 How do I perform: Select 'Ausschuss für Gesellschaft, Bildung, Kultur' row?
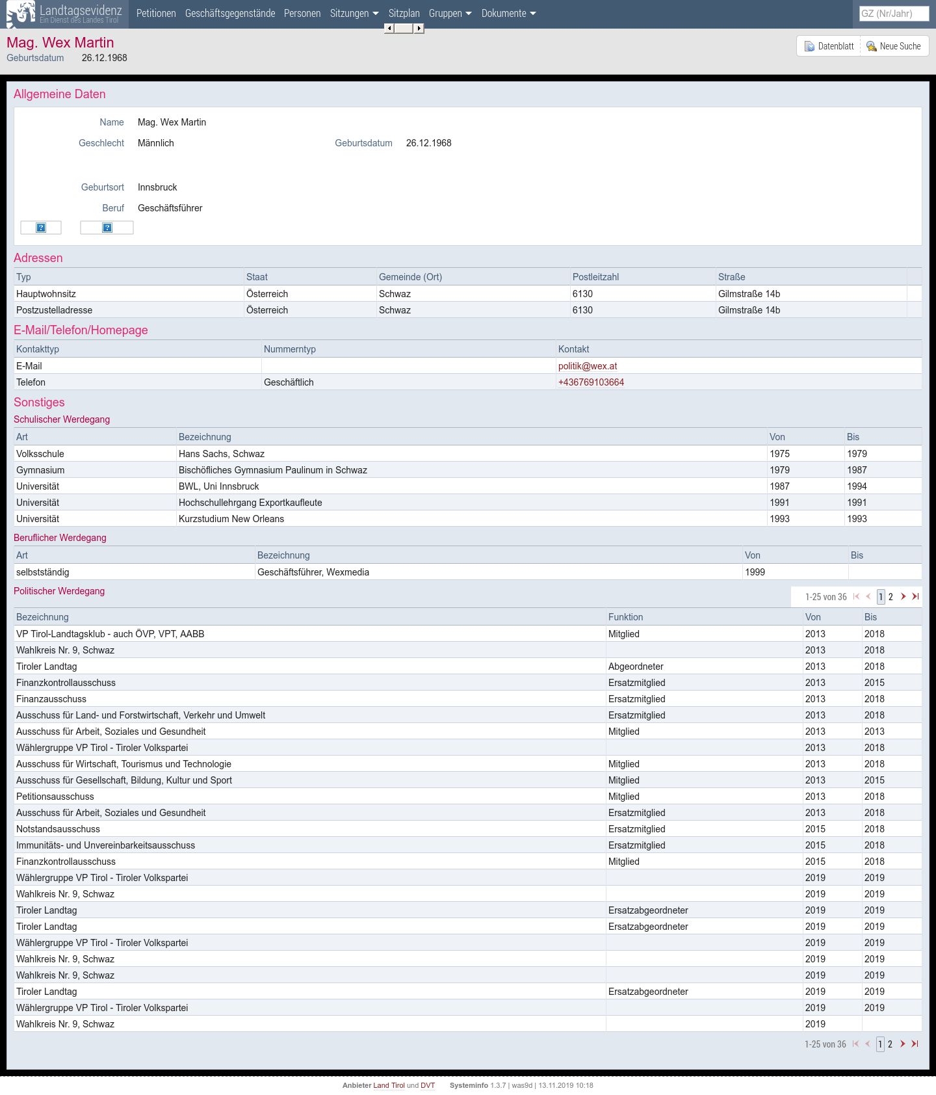(467, 780)
